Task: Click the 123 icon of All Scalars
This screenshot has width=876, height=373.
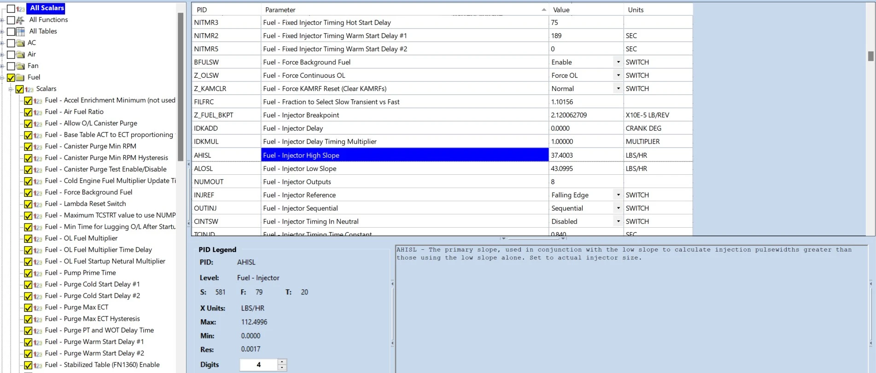Action: click(20, 9)
